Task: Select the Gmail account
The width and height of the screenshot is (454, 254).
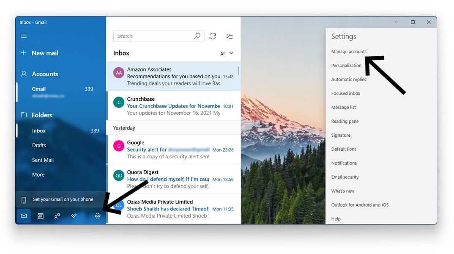Action: pos(61,92)
